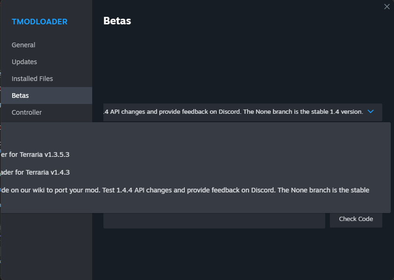View the Installed Files section
The width and height of the screenshot is (394, 280).
click(x=32, y=79)
